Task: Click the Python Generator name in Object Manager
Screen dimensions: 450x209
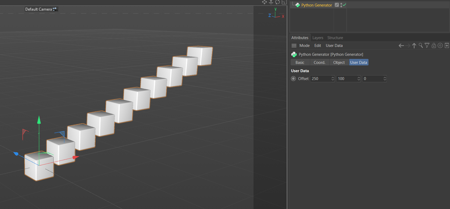Action: 317,5
